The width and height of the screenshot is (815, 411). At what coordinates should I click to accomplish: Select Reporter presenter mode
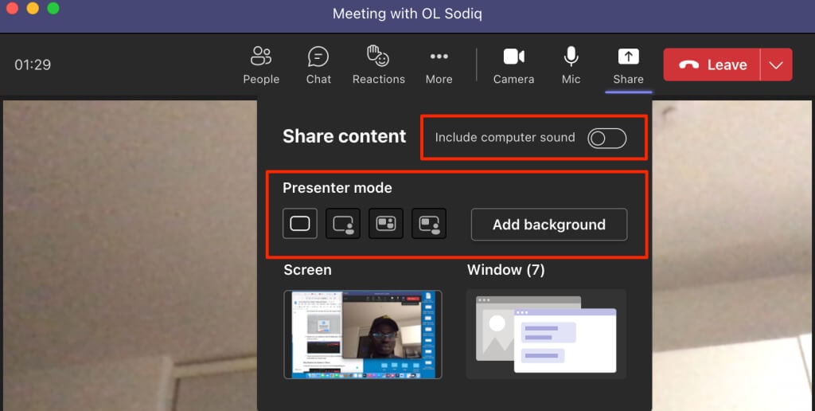(429, 224)
